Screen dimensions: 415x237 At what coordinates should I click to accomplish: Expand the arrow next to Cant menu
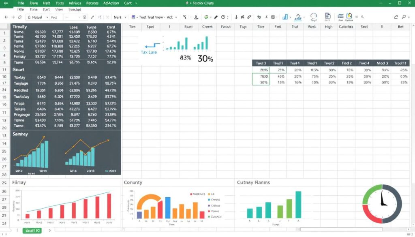[136, 3]
